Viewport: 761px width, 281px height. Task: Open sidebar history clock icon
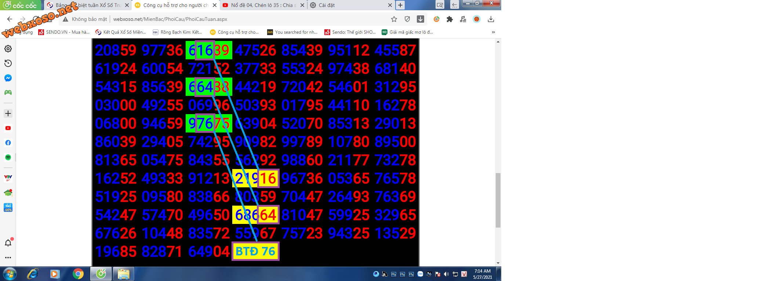[x=8, y=63]
